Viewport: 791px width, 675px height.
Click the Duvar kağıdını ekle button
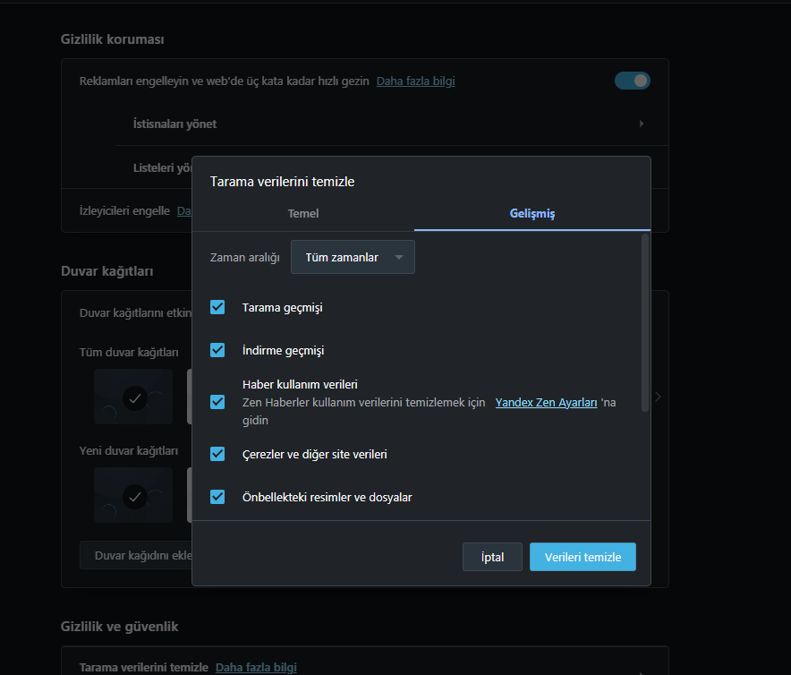[x=136, y=555]
